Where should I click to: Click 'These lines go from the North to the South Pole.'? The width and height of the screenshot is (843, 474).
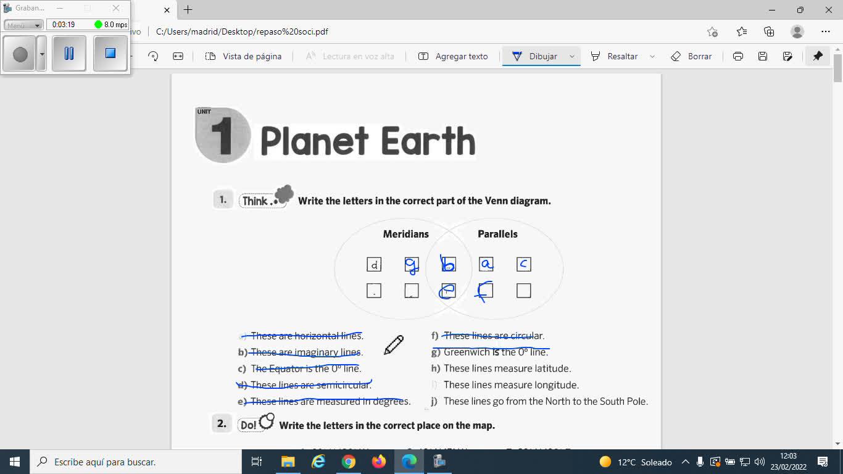point(546,401)
